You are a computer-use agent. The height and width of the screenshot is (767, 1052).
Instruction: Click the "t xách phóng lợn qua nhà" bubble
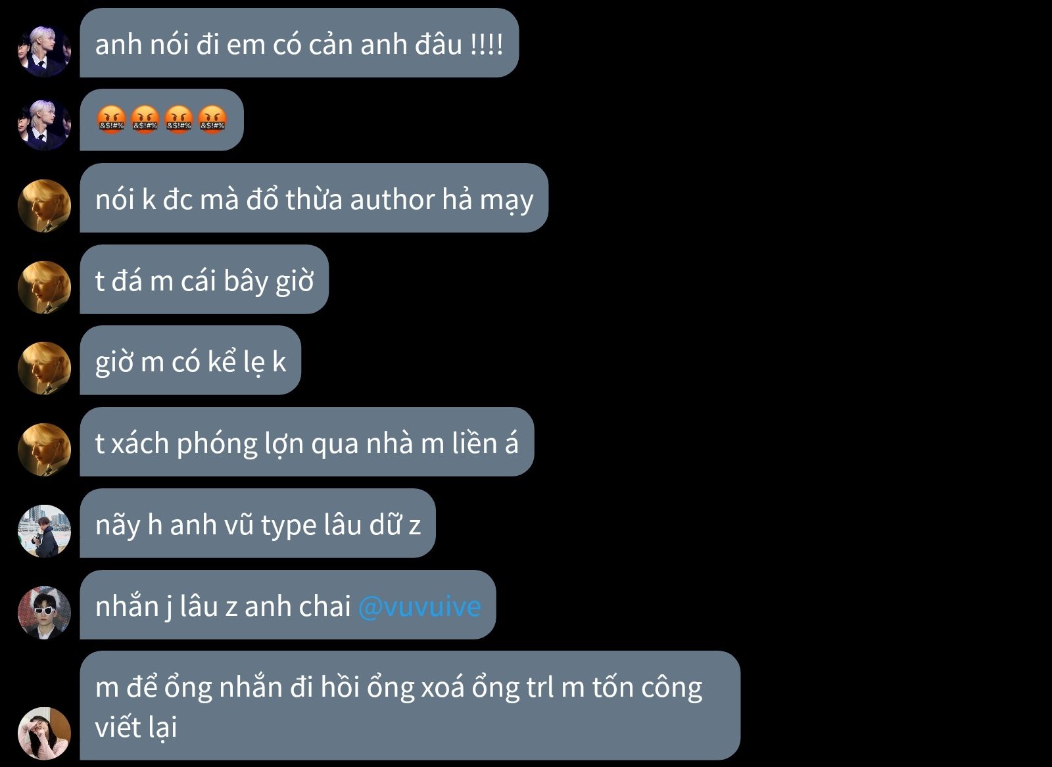306,442
